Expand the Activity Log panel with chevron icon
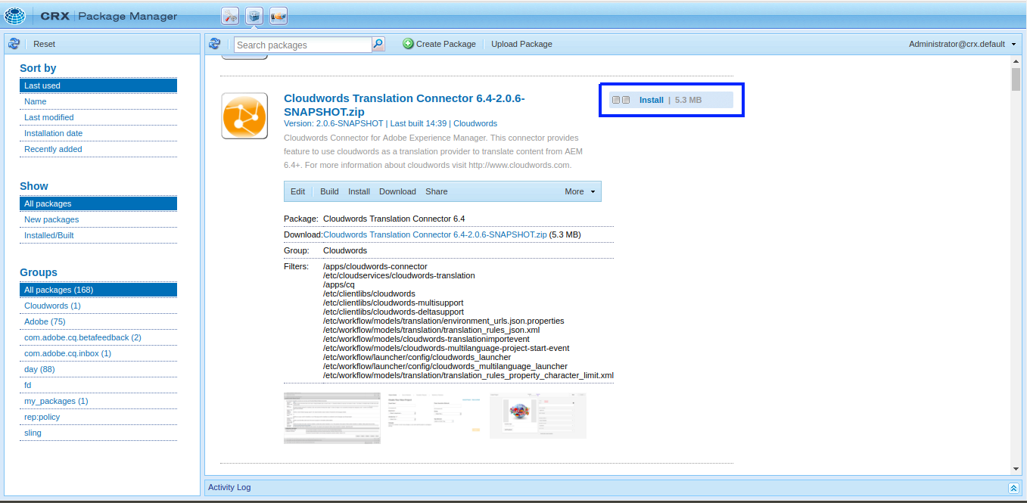Image resolution: width=1027 pixels, height=503 pixels. [x=1013, y=488]
